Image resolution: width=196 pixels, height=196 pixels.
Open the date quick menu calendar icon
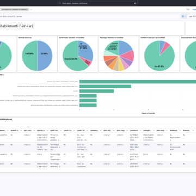pyautogui.click(x=183, y=16)
